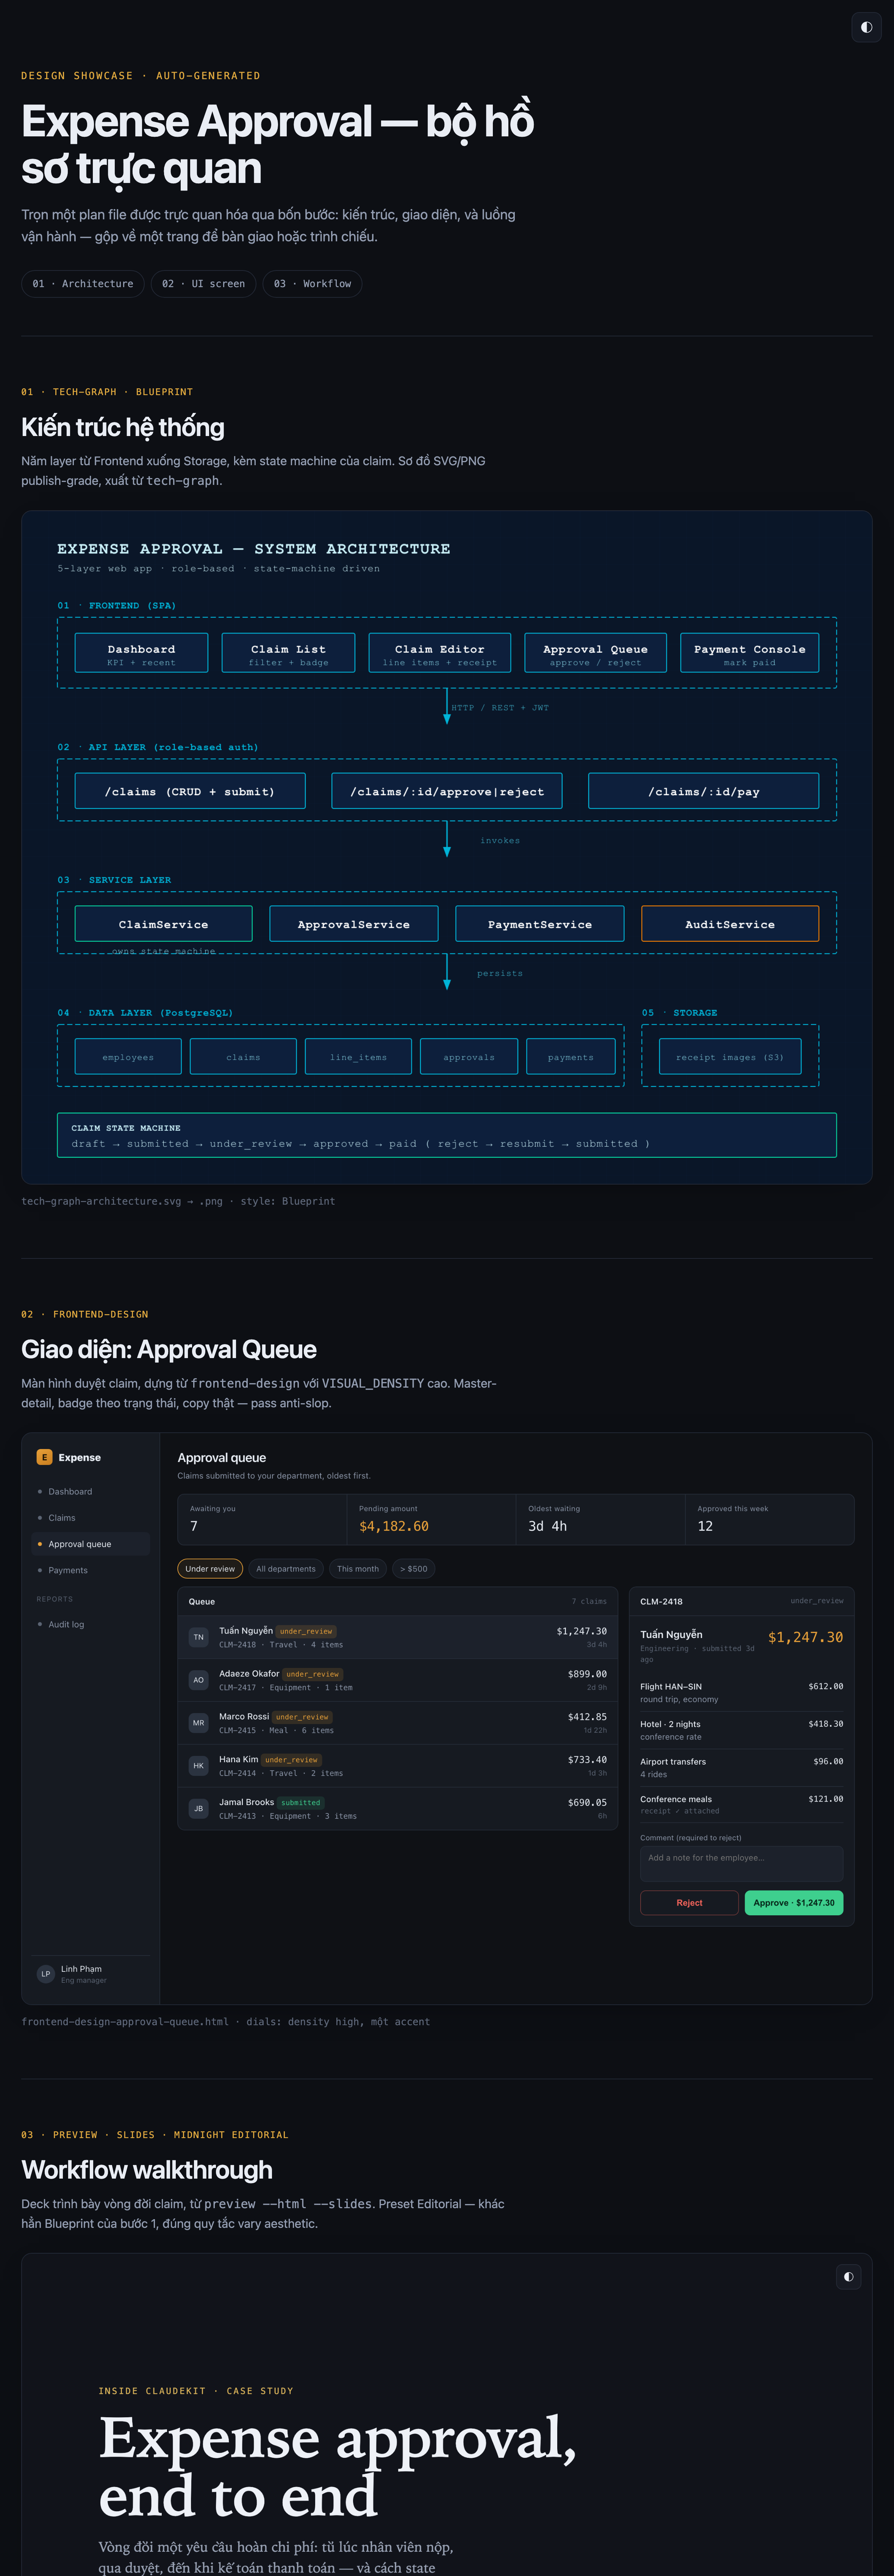Toggle the page theme at top right
894x2576 pixels.
(x=866, y=27)
